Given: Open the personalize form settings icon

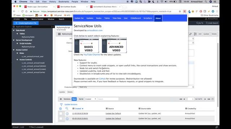Looking at the screenshot, I should 195,34.
